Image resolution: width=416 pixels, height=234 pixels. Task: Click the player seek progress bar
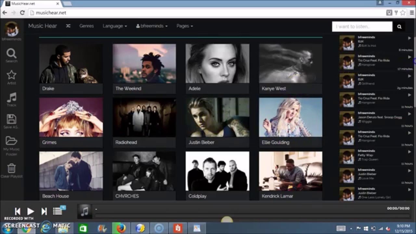pos(252,216)
